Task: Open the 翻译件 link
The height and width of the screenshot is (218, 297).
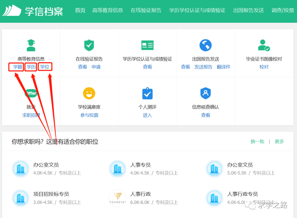Action: [224, 67]
